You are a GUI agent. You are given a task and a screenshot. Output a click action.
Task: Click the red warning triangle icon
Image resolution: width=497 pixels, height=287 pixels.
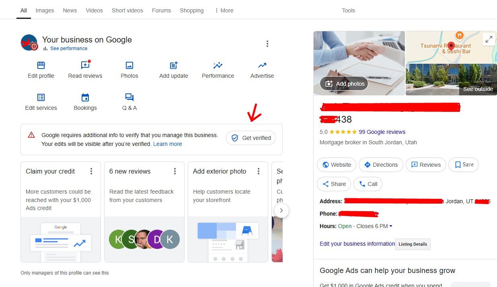point(31,135)
